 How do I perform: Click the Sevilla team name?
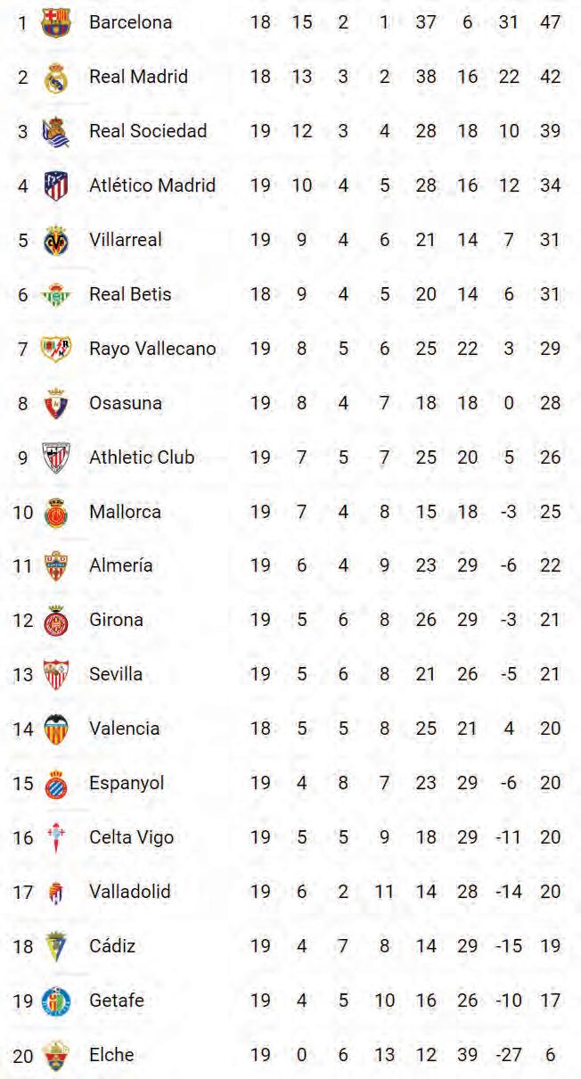[x=116, y=674]
